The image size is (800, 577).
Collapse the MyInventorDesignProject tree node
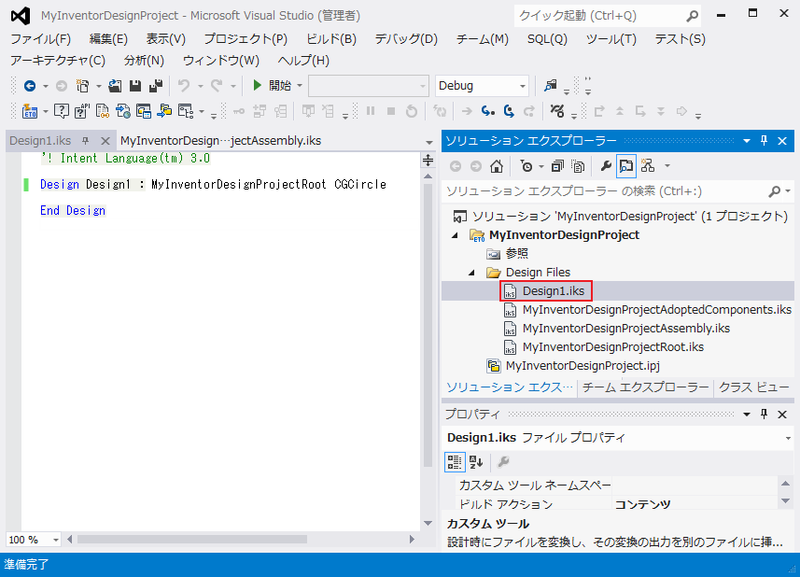(x=456, y=235)
